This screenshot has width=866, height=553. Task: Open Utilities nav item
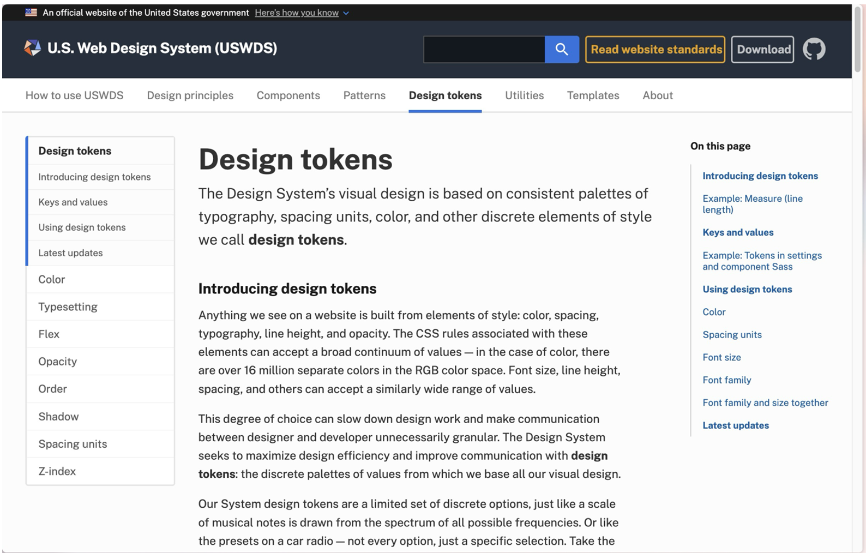pyautogui.click(x=525, y=95)
